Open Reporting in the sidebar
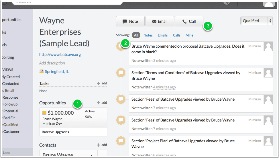 8,57
